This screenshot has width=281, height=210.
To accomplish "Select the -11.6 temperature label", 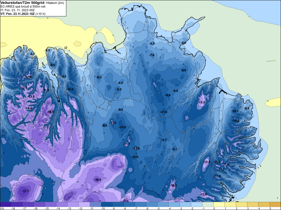I will (x=113, y=123).
